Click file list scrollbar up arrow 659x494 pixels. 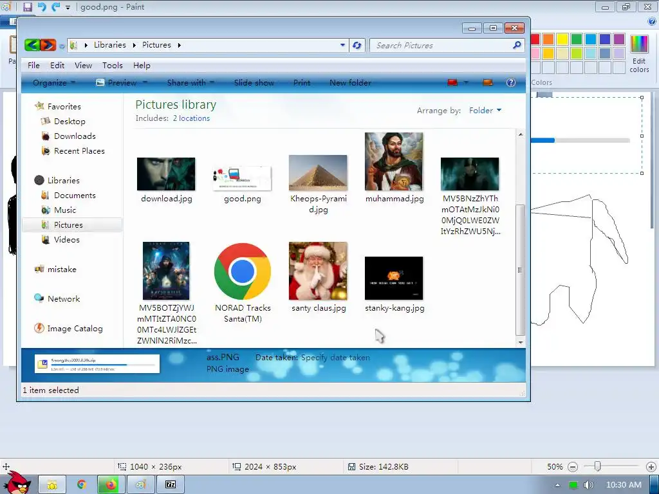pyautogui.click(x=520, y=134)
